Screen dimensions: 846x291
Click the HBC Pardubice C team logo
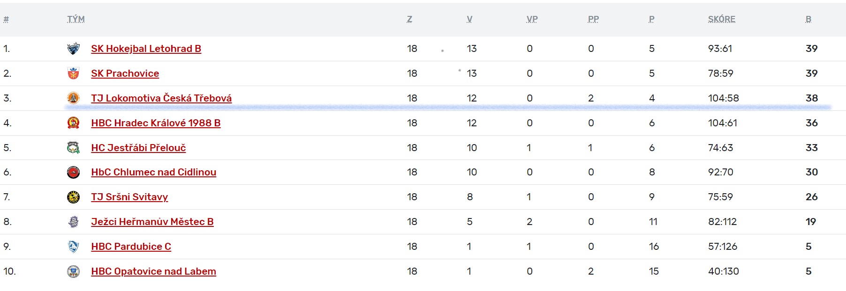pos(73,247)
